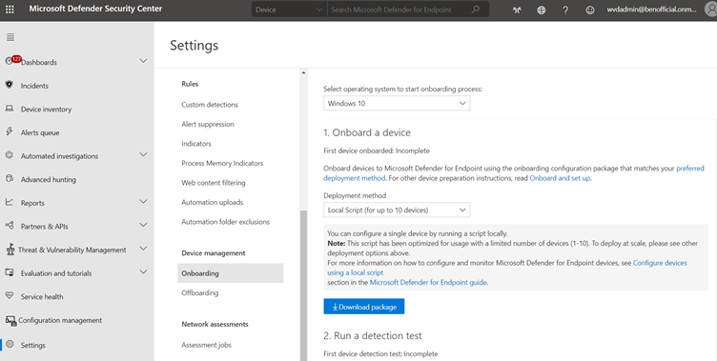Expand the Reports chevron
The width and height of the screenshot is (717, 361).
pyautogui.click(x=143, y=202)
